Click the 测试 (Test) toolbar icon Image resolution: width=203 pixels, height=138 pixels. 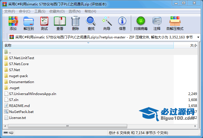pos(44,21)
